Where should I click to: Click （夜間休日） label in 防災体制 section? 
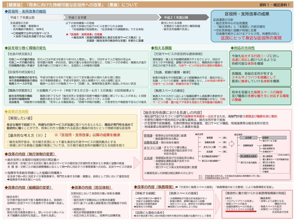(79, 209)
